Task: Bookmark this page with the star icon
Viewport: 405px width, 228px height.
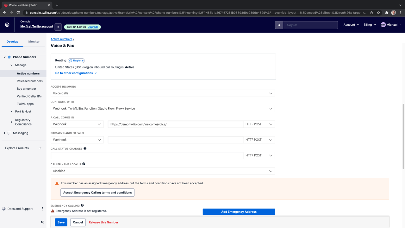Action: 378,13
